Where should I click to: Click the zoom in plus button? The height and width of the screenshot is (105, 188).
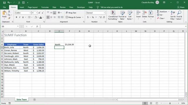(179, 103)
